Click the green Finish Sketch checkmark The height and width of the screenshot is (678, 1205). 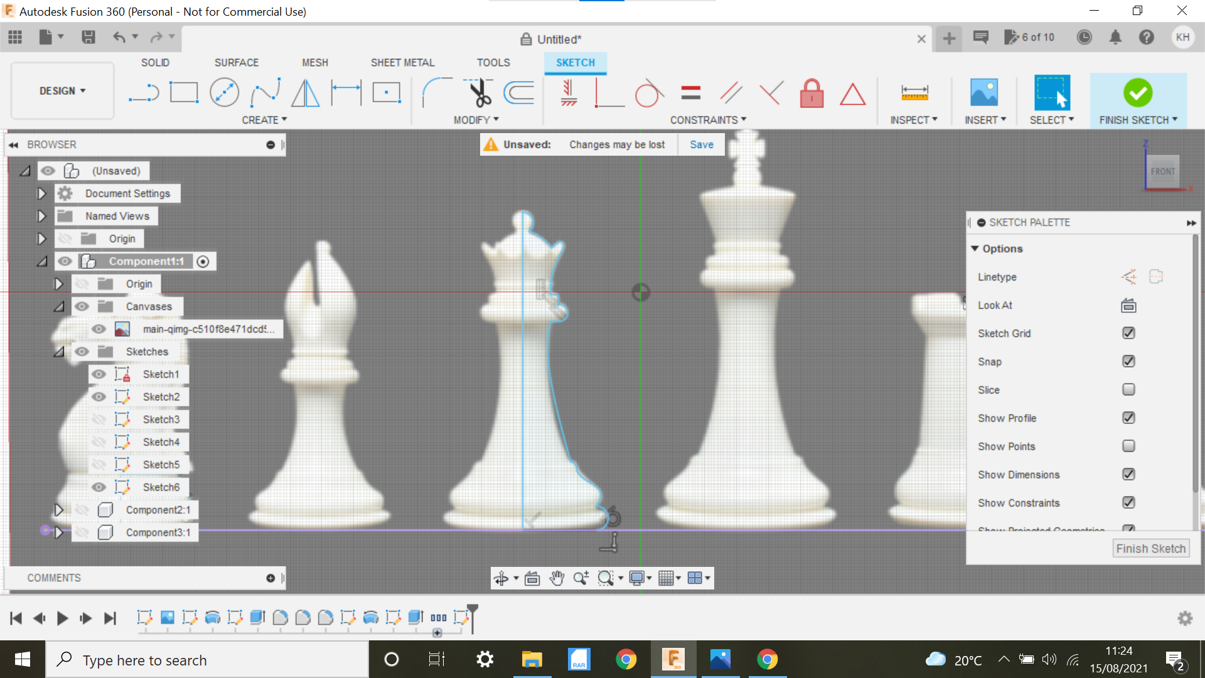pyautogui.click(x=1138, y=93)
